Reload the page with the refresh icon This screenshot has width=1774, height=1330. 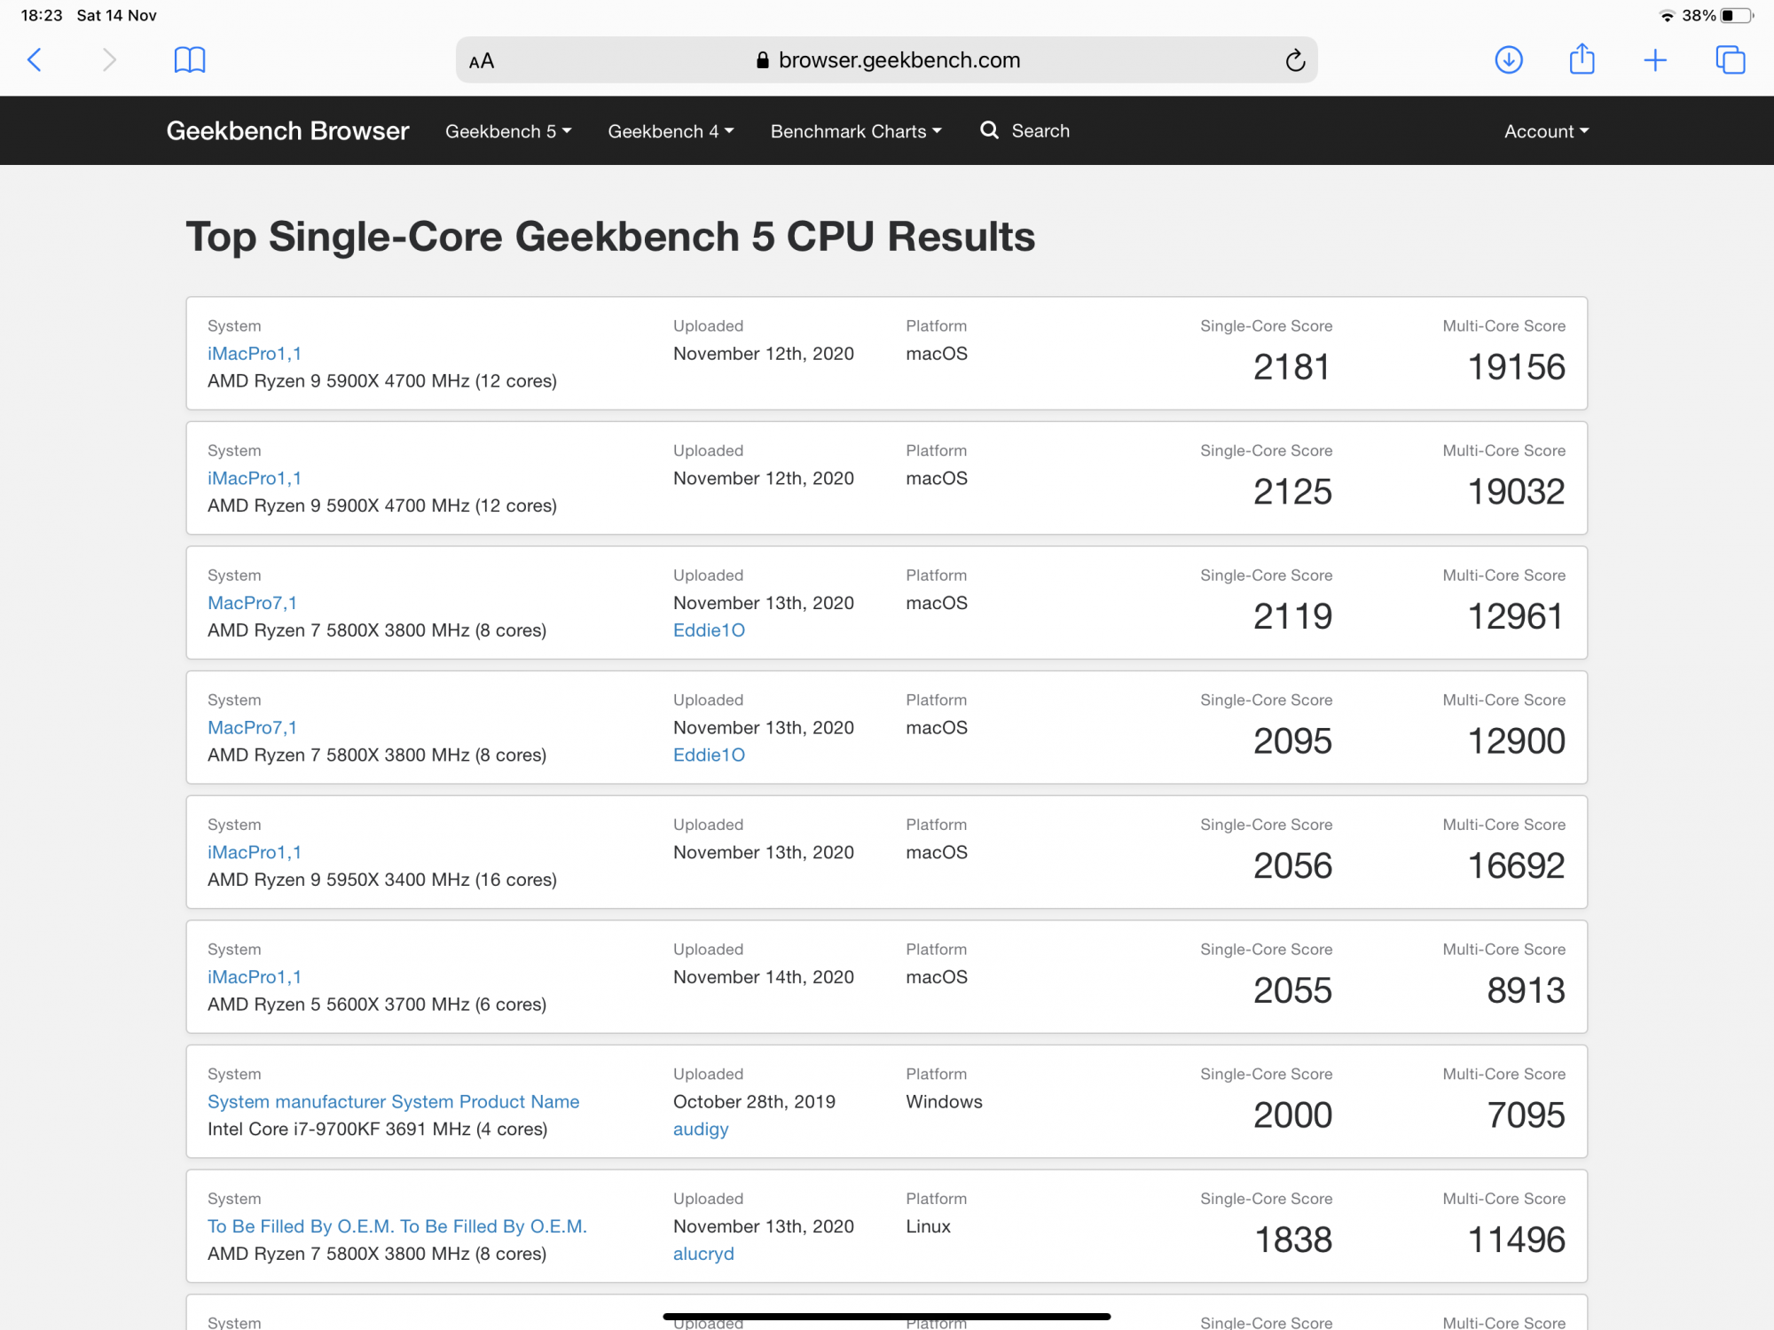(1295, 60)
